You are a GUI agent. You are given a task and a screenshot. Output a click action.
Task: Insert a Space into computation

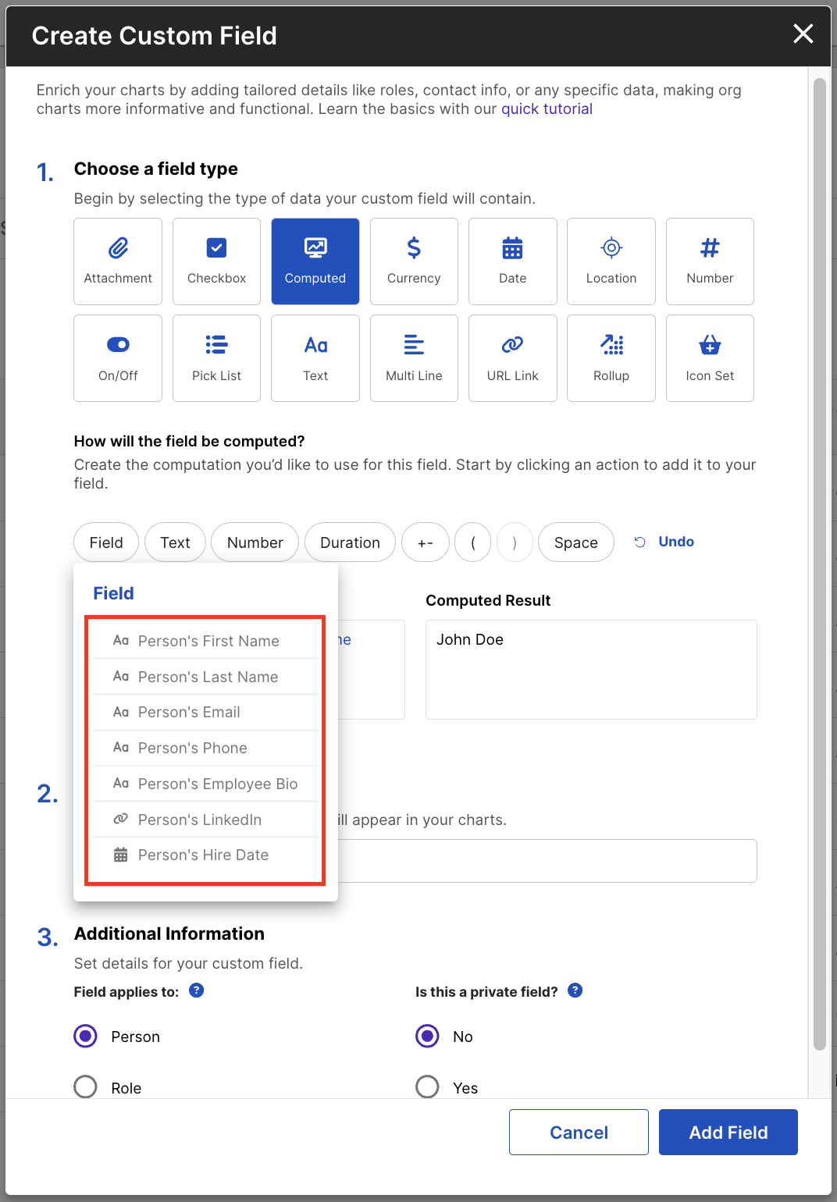(576, 542)
